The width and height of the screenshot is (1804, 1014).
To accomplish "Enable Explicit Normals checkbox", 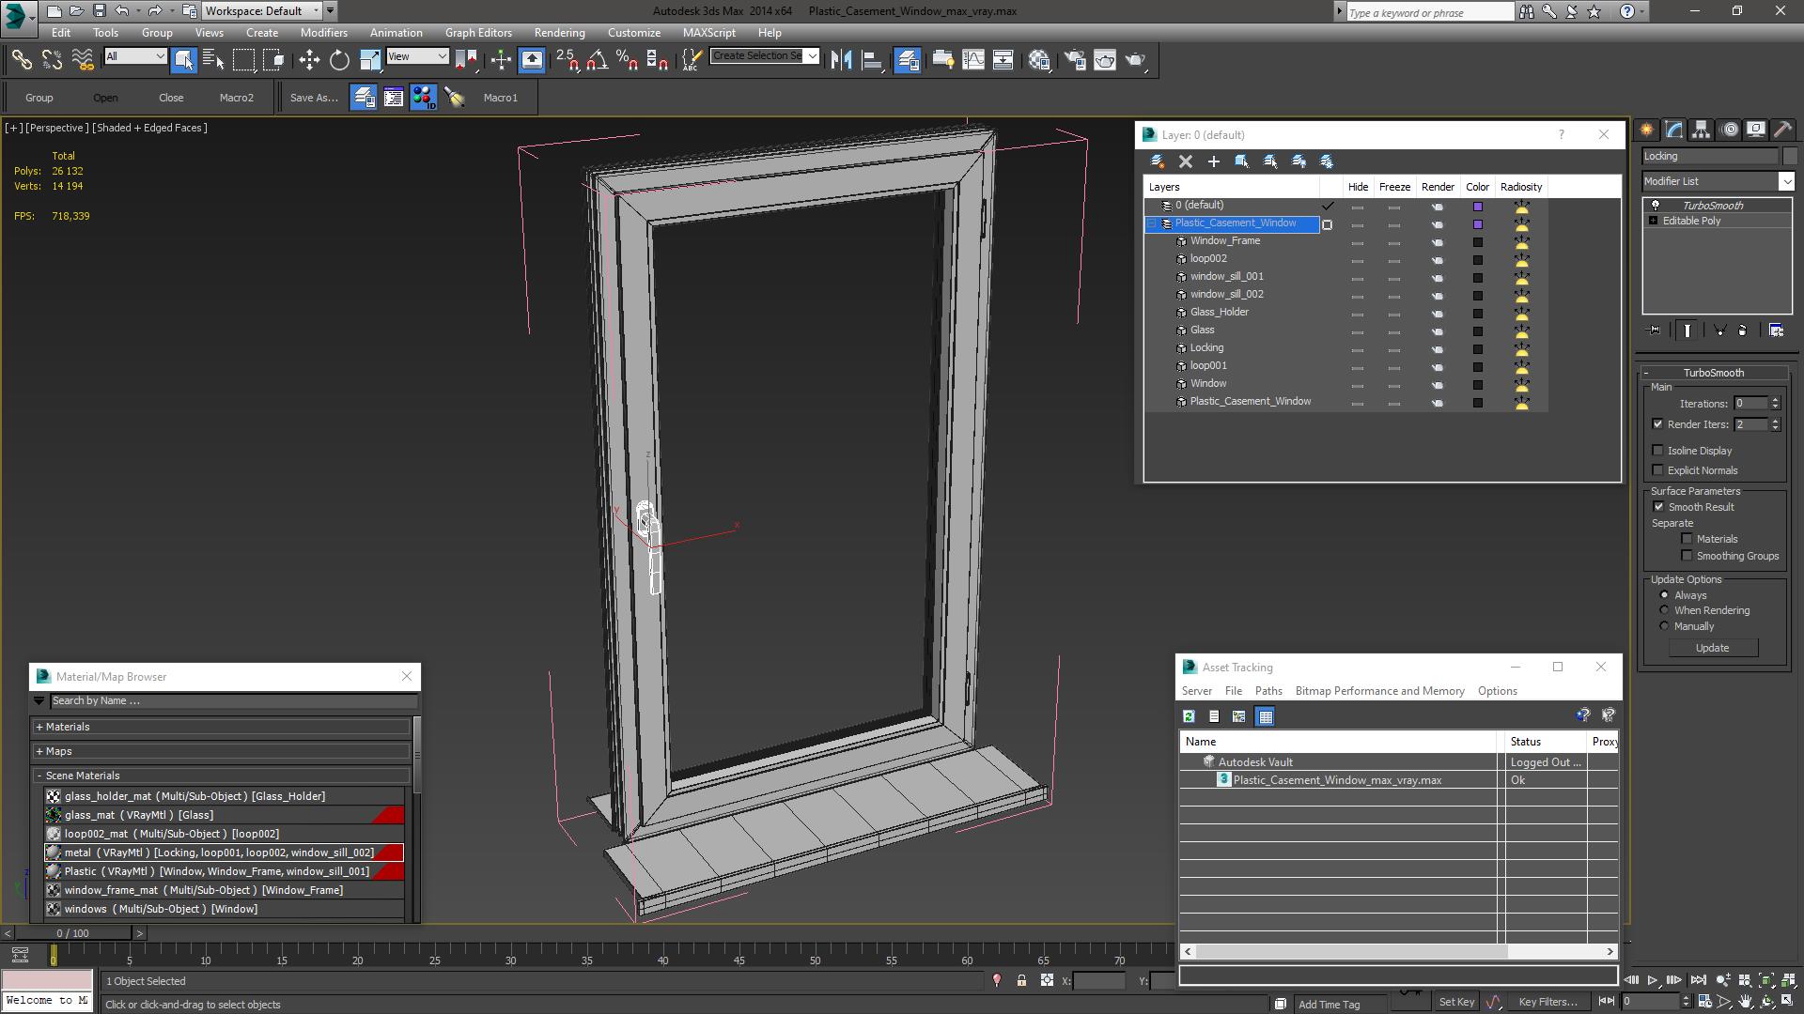I will 1658,470.
